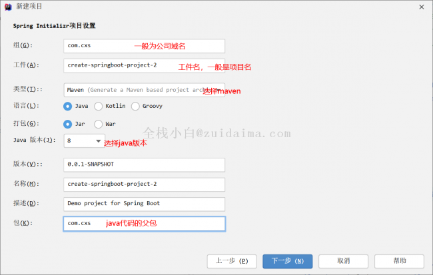Select the Java language radio button

[x=68, y=106]
